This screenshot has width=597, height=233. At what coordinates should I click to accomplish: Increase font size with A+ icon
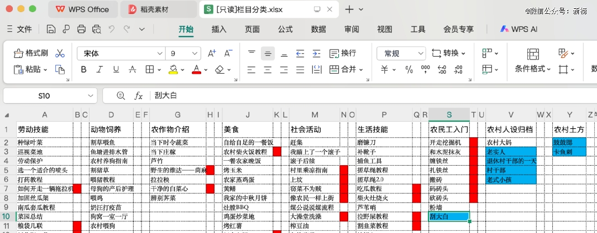coord(212,53)
